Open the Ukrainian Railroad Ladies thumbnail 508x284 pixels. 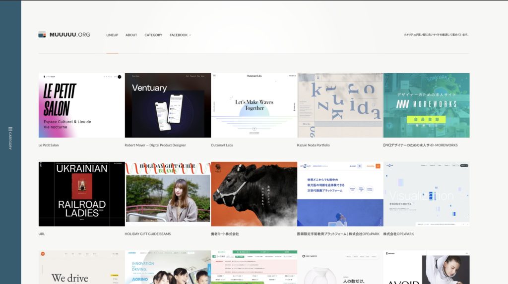(x=81, y=194)
